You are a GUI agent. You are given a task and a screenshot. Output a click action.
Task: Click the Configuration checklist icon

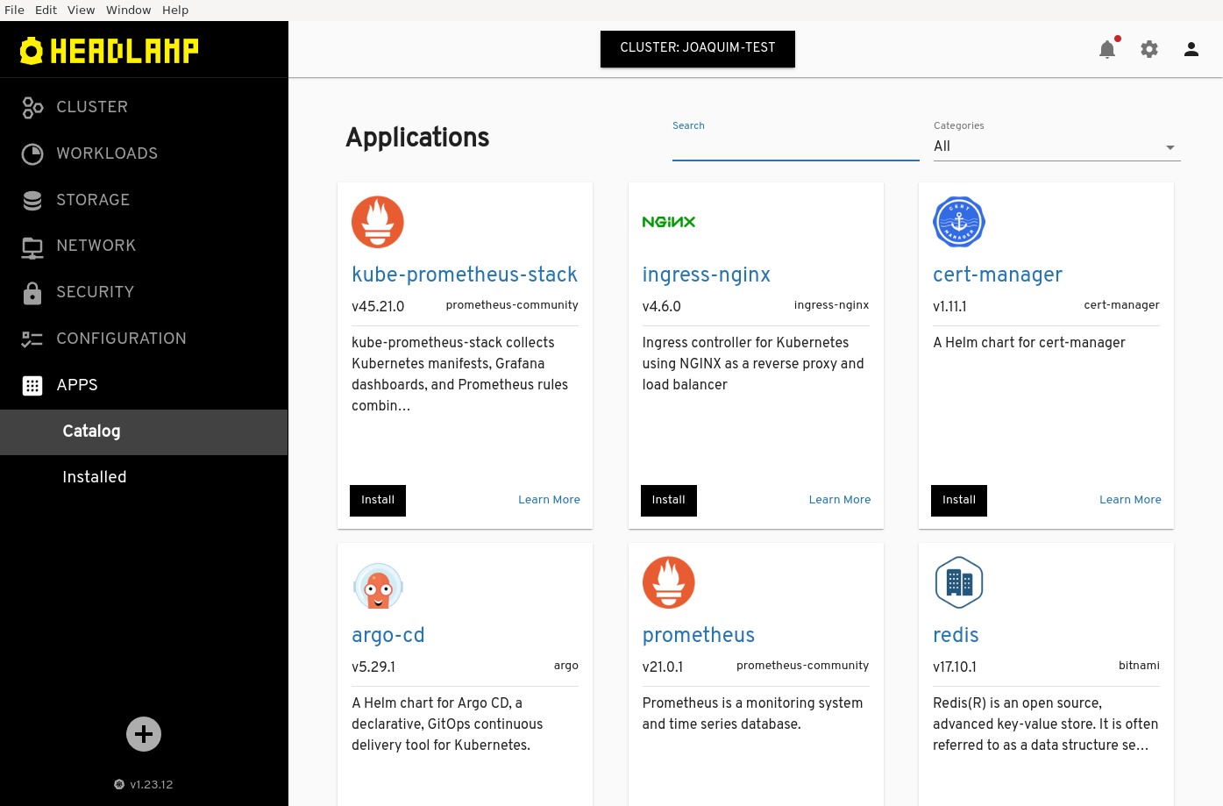click(x=32, y=339)
